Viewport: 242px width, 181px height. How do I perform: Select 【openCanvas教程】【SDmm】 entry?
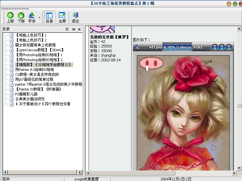click(x=39, y=50)
